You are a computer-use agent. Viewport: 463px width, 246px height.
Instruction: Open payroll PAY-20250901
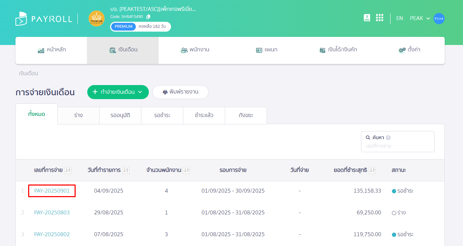click(52, 191)
